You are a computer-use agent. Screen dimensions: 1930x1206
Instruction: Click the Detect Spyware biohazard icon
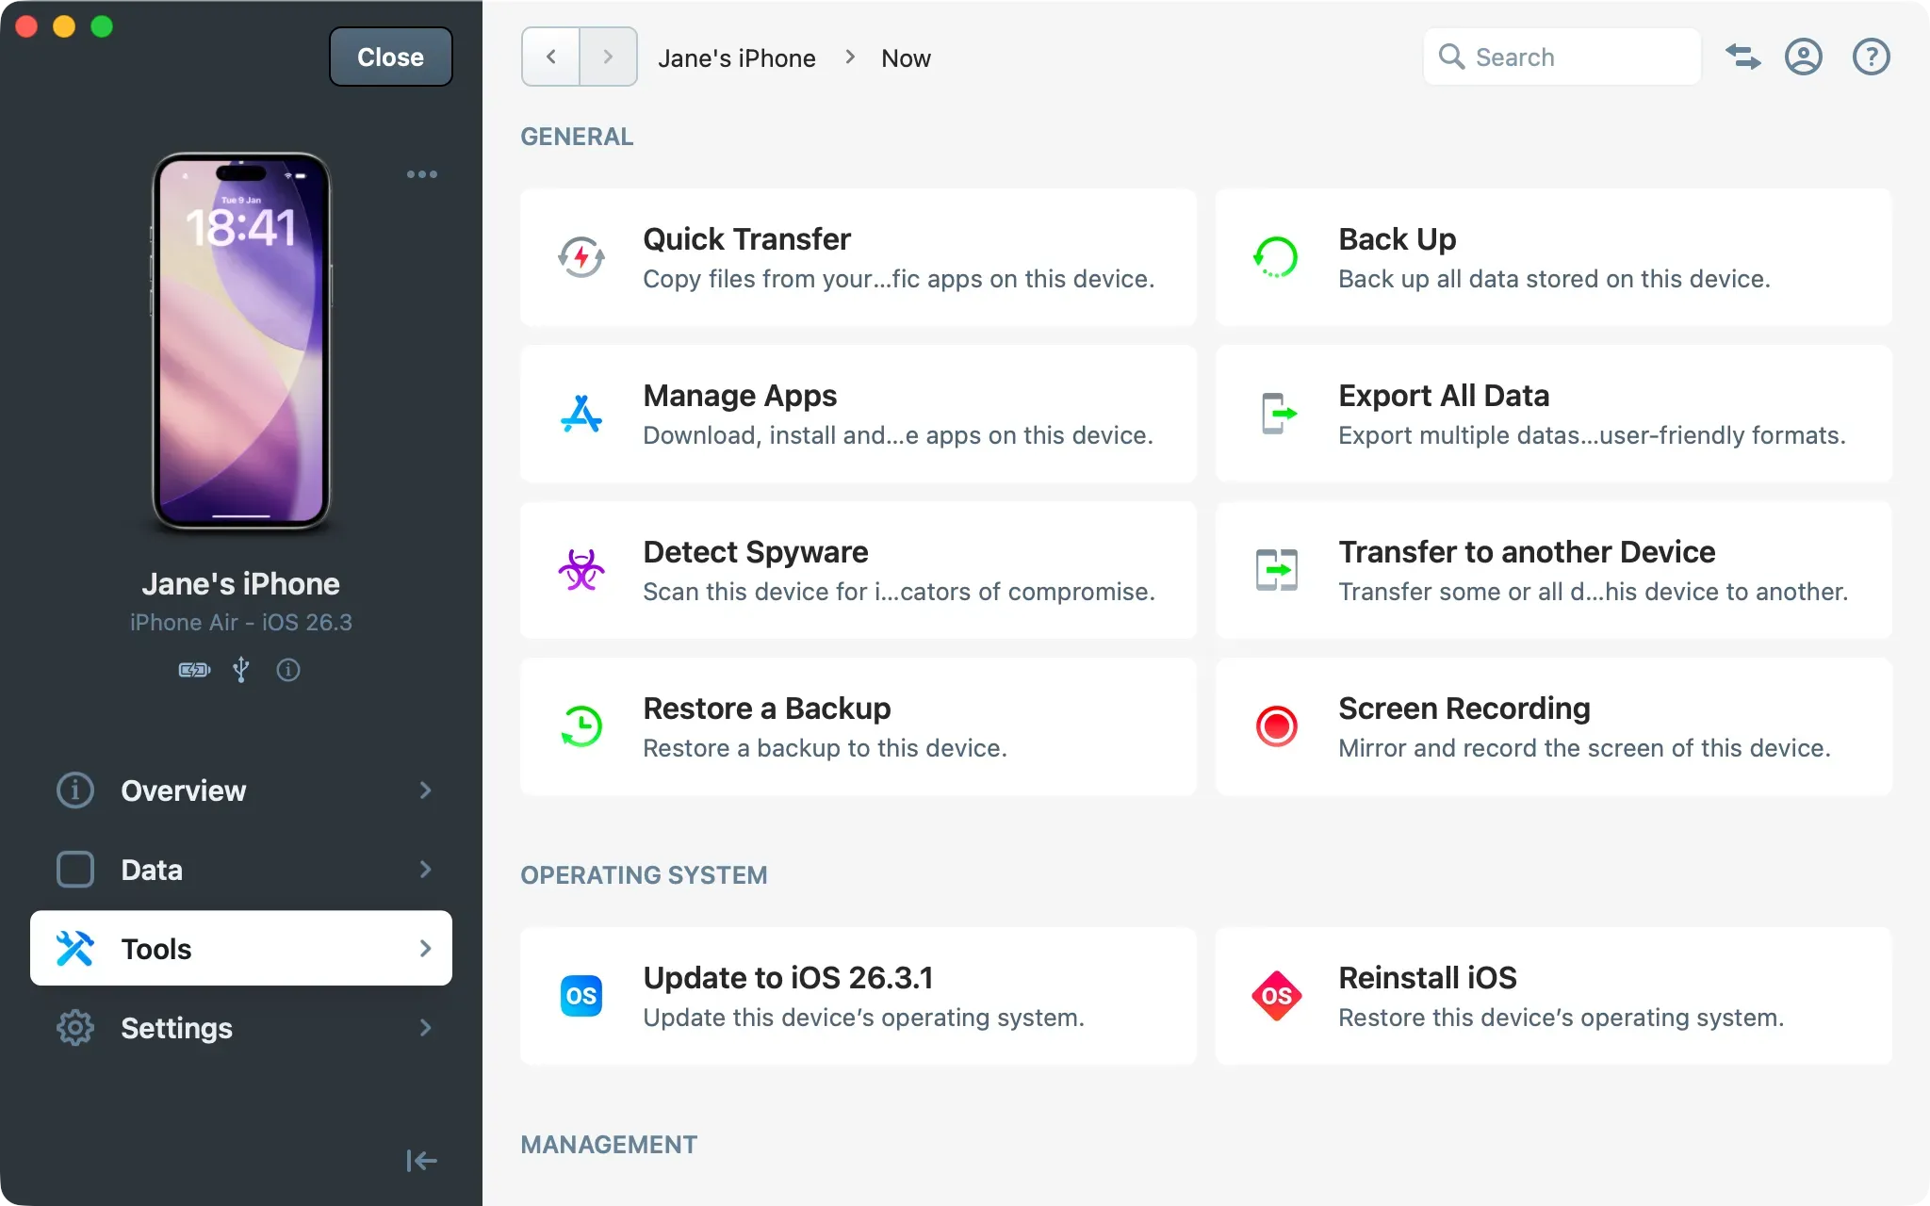point(581,570)
